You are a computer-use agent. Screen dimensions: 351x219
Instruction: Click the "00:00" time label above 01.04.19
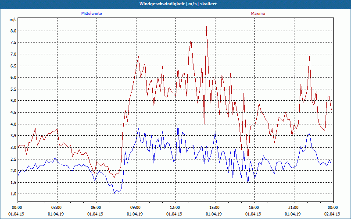16,208
